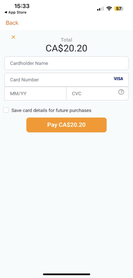The image size is (133, 278).
Task: Tap the home indicator bar
Action: (x=67, y=274)
